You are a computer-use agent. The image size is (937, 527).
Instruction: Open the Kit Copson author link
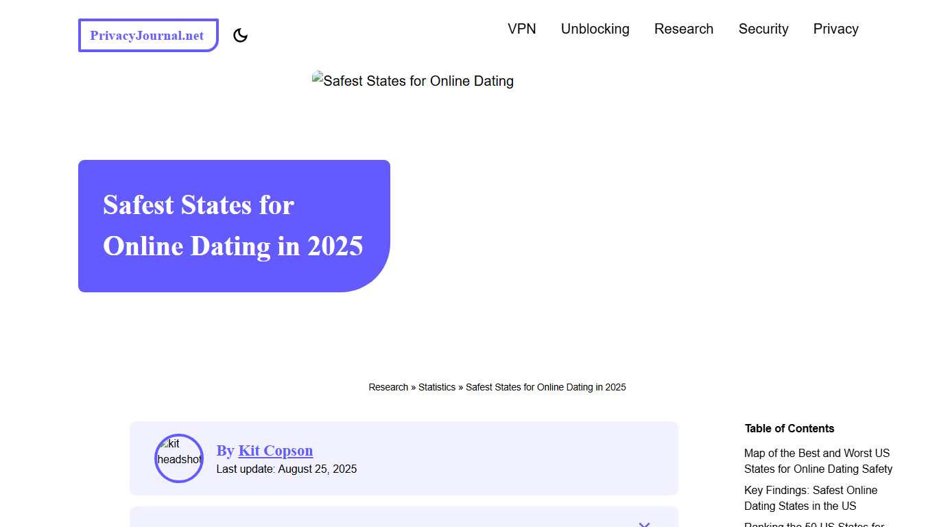point(275,450)
